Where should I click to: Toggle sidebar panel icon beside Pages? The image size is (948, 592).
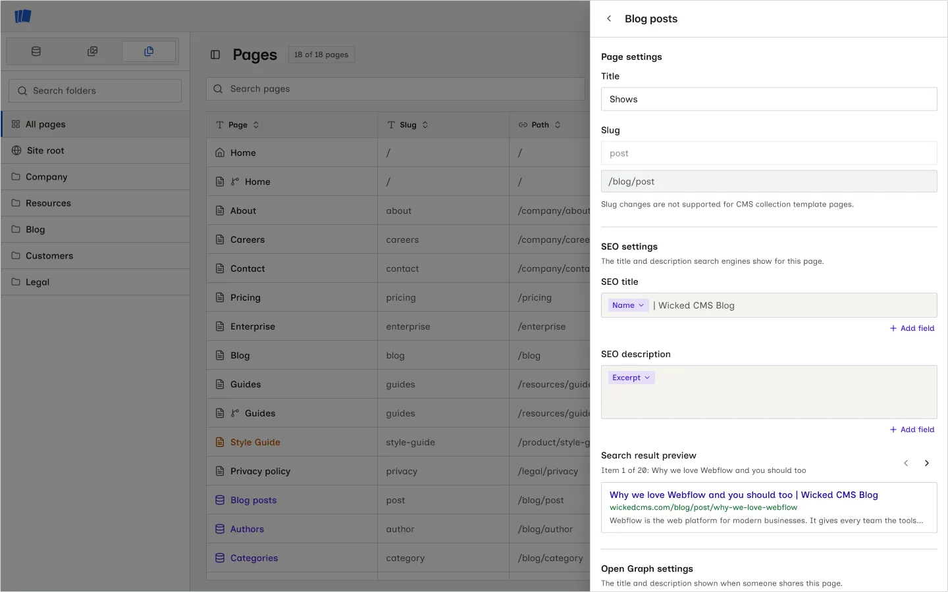(215, 55)
